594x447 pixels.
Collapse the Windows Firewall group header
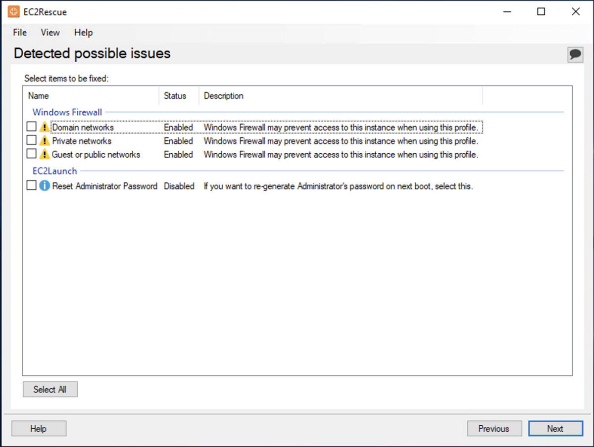pos(67,112)
